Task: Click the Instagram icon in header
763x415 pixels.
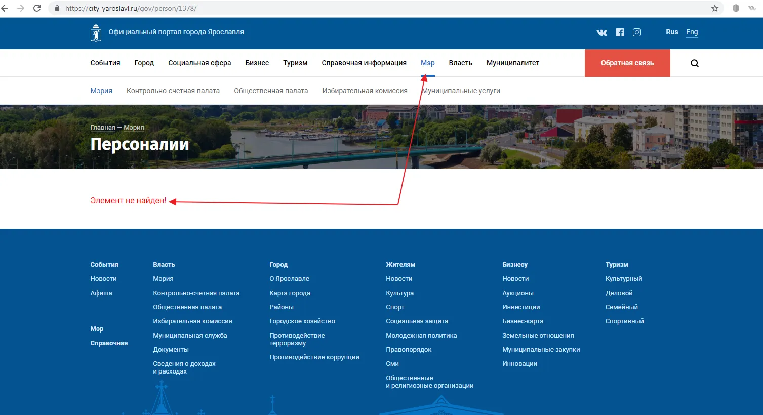Action: [637, 32]
